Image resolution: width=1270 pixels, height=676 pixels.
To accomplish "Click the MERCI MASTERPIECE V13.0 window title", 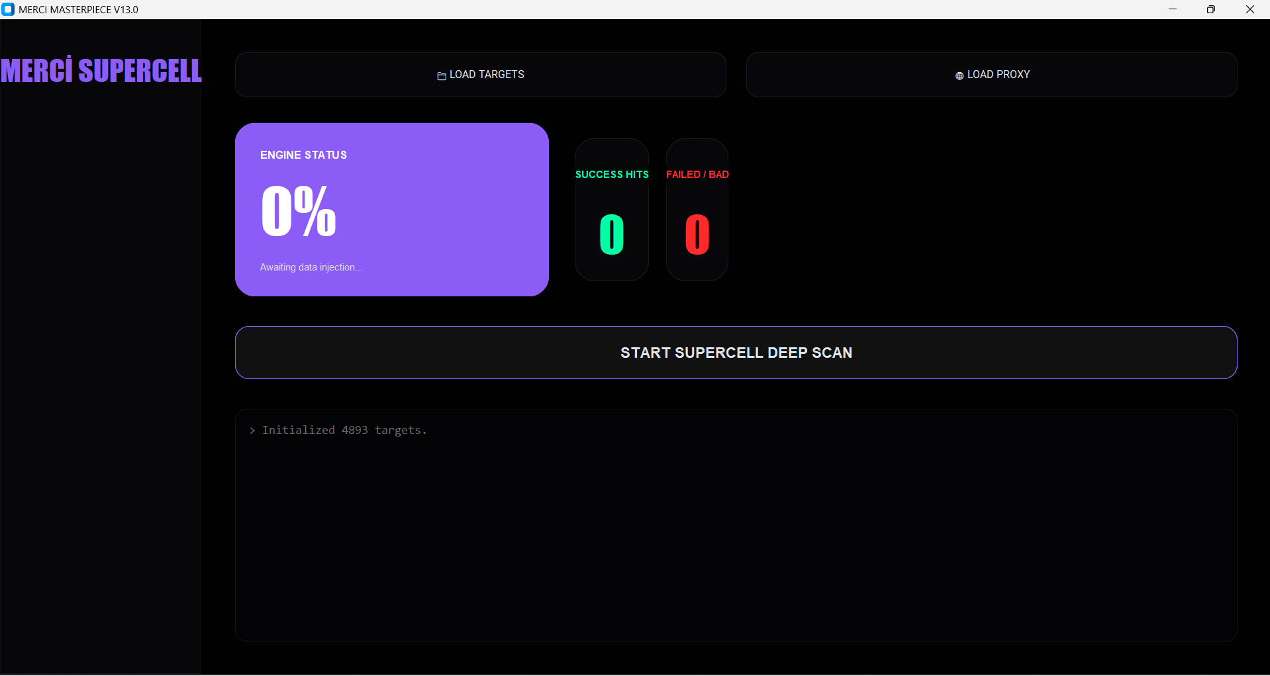I will click(x=79, y=10).
